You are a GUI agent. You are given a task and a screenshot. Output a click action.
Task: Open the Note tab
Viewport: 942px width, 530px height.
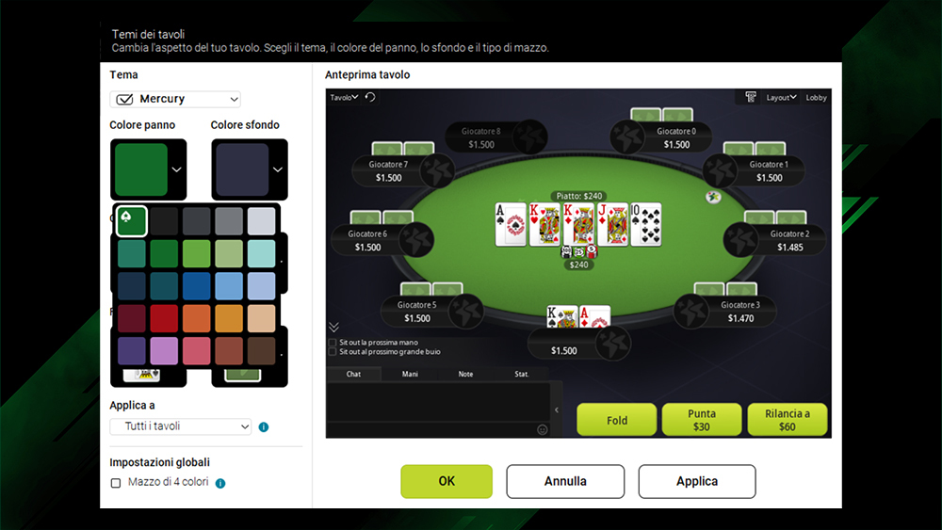pos(465,374)
